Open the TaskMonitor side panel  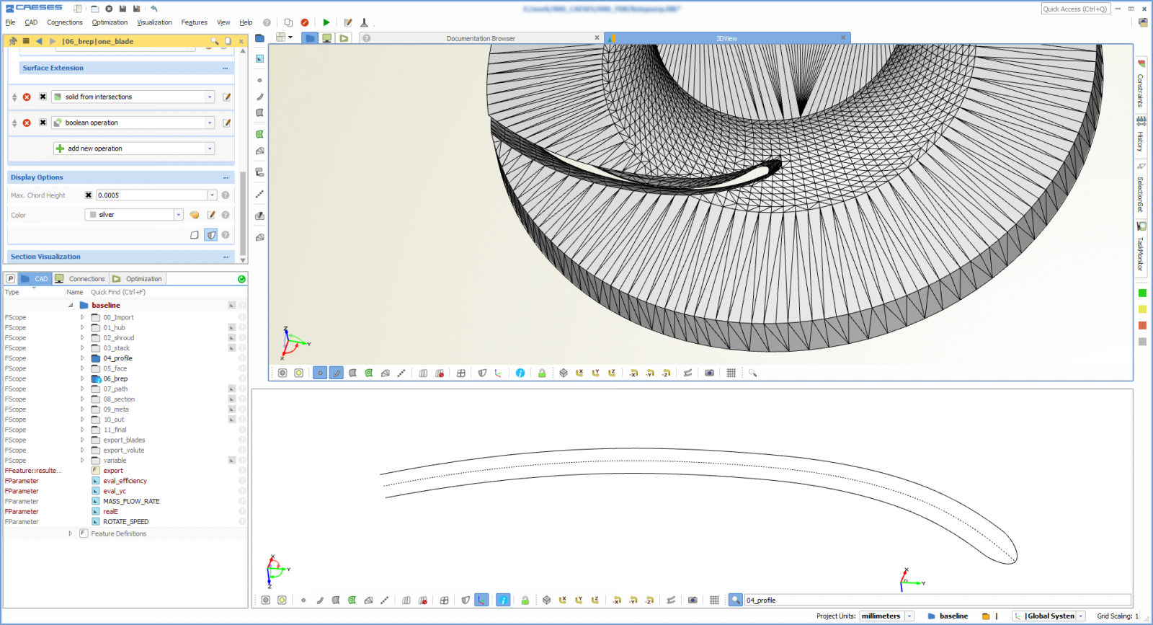(1141, 247)
